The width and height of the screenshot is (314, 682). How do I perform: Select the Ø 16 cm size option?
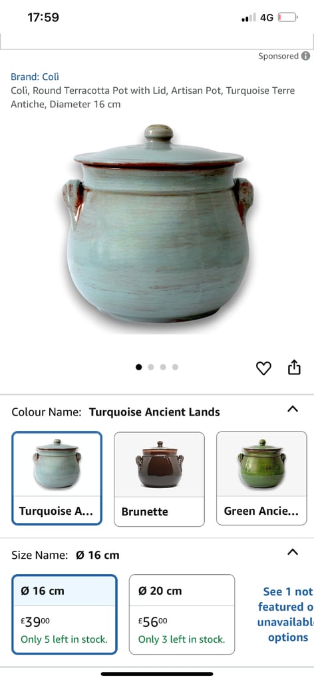click(65, 614)
